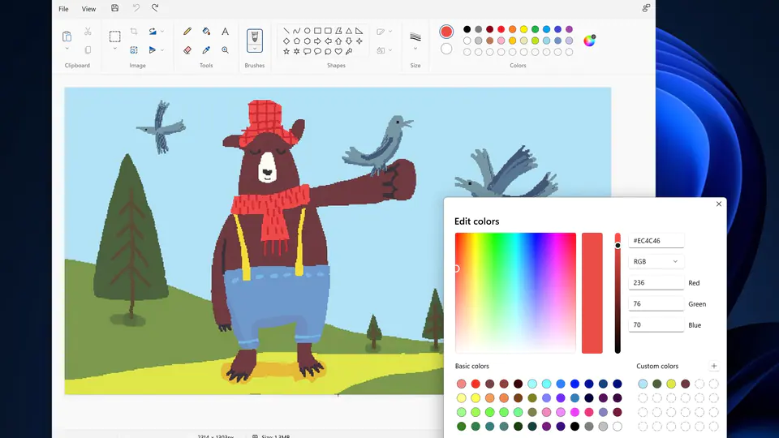
Task: Click the brightness value slider handle
Action: (618, 245)
